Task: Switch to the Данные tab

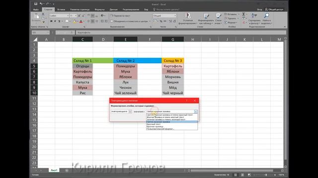Action: coord(113,9)
